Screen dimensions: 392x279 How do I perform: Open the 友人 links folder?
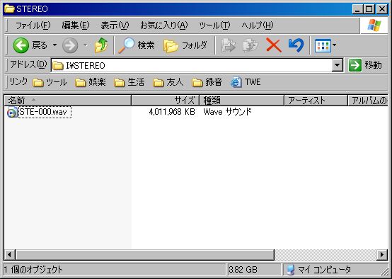pos(168,82)
